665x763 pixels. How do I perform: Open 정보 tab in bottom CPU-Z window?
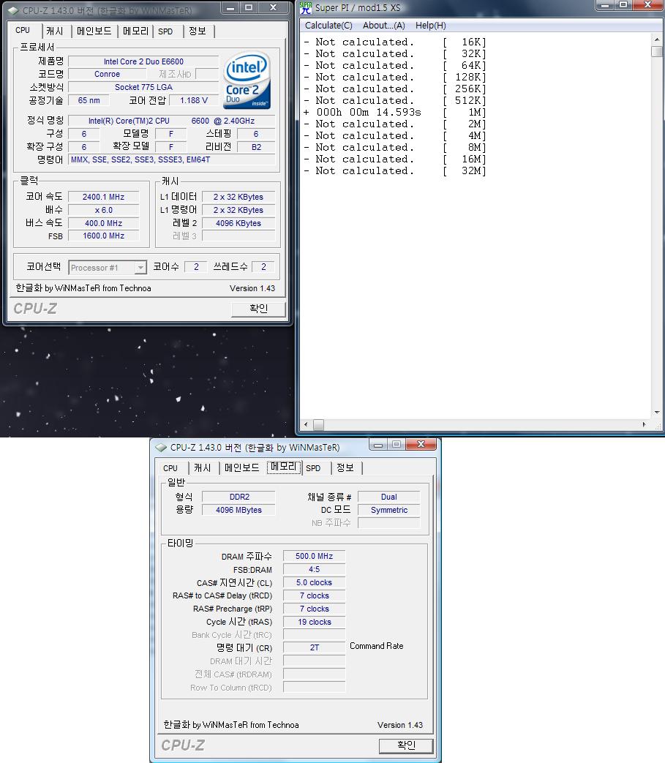345,467
